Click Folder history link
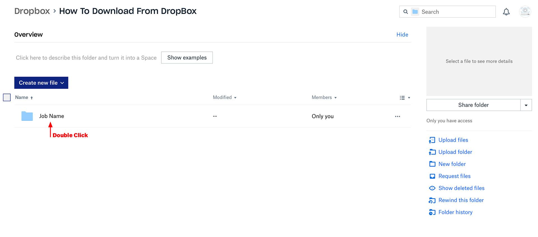This screenshot has width=538, height=237. tap(455, 212)
